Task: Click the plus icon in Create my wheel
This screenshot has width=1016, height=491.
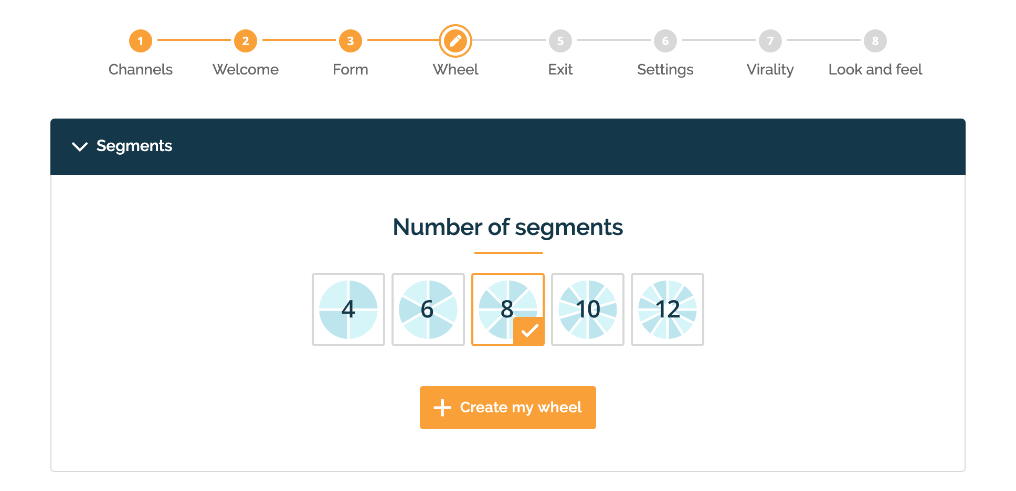Action: 442,408
